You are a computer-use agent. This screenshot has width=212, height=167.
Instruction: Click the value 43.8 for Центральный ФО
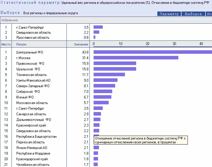[85, 52]
